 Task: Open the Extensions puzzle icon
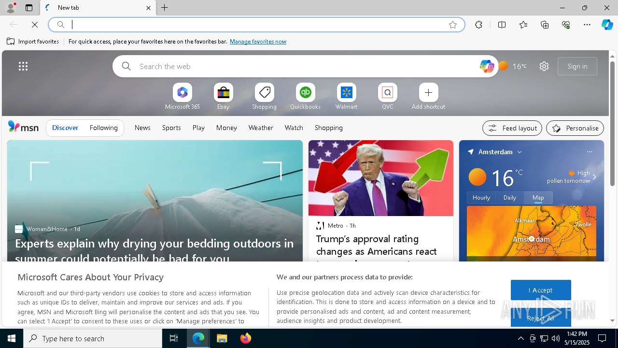click(478, 25)
